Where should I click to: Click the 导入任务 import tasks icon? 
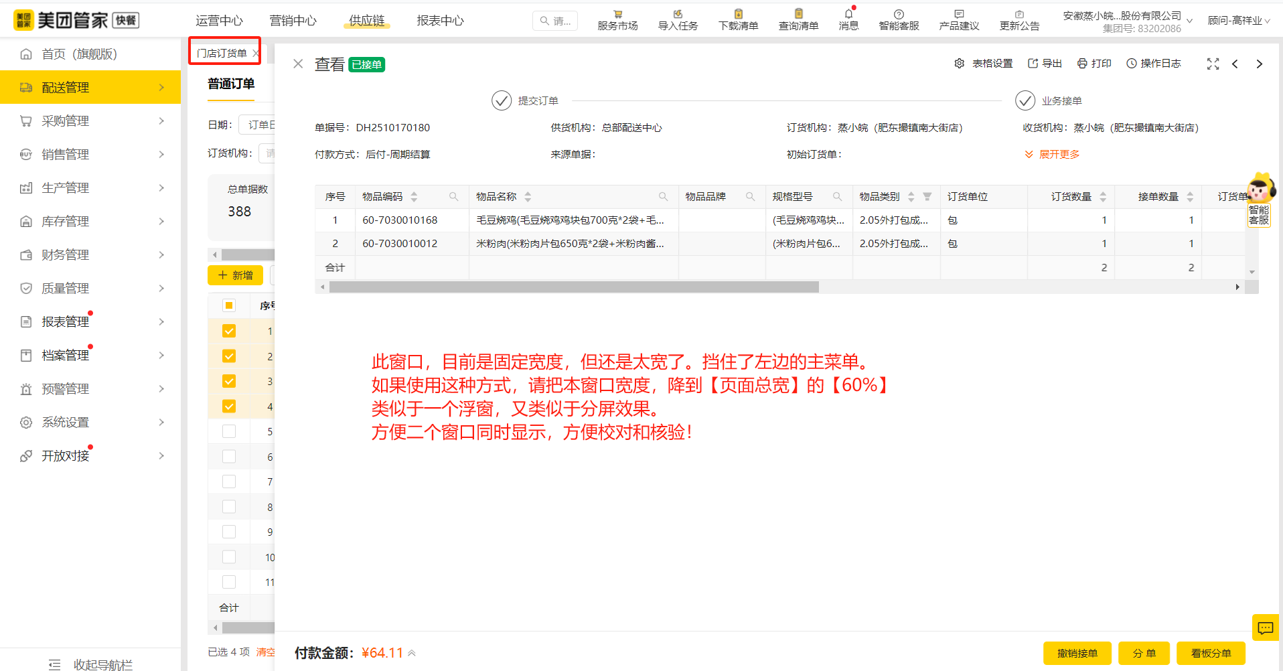[x=677, y=19]
